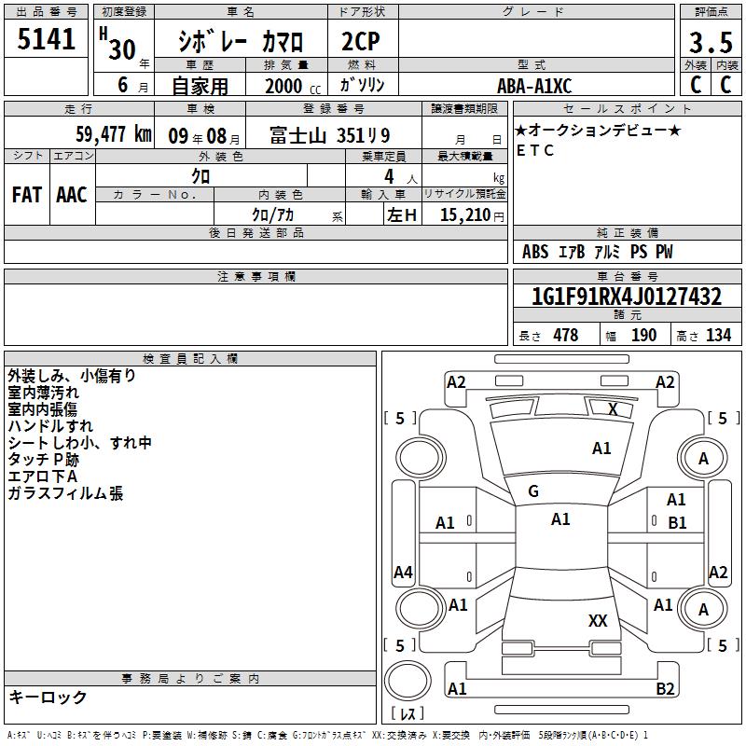Click the XX mark on the car diagram
Viewport: 746px width, 746px height.
pos(598,620)
